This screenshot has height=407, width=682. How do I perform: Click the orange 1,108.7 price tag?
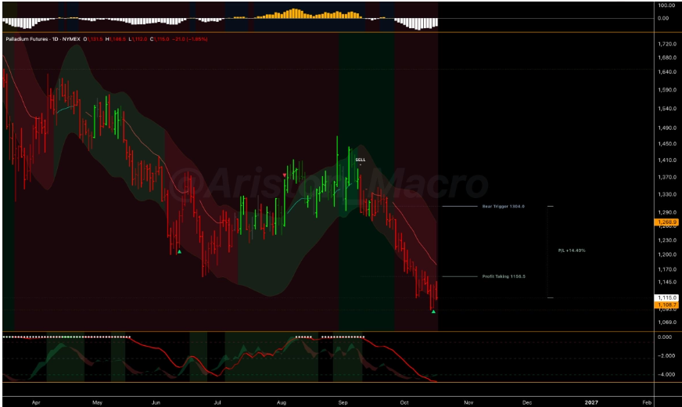(666, 305)
